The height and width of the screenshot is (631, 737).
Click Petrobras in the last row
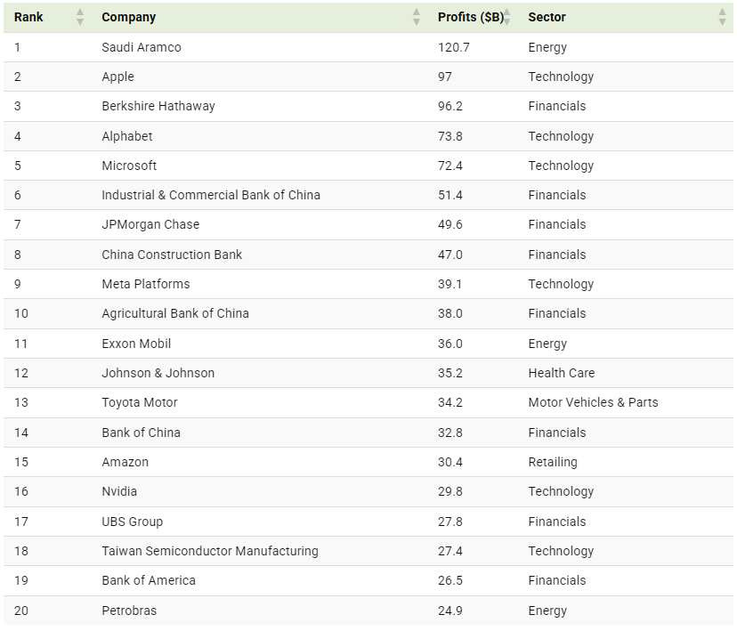point(129,611)
